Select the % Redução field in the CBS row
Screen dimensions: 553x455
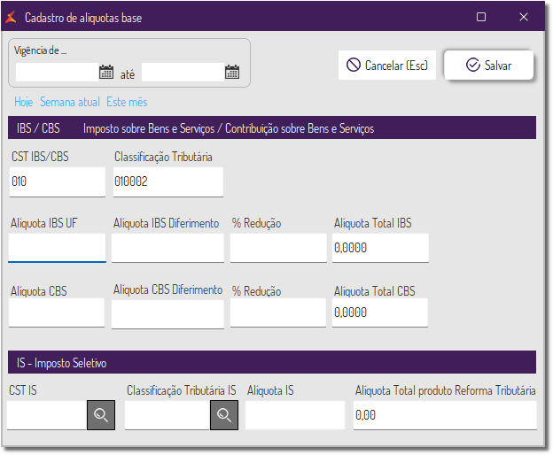278,312
